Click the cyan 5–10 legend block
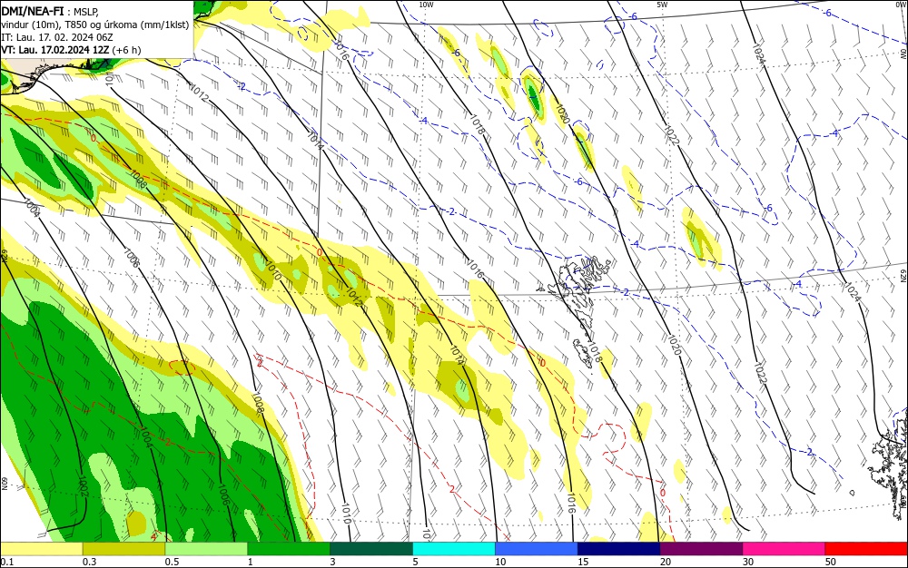The image size is (908, 568). pos(454,549)
